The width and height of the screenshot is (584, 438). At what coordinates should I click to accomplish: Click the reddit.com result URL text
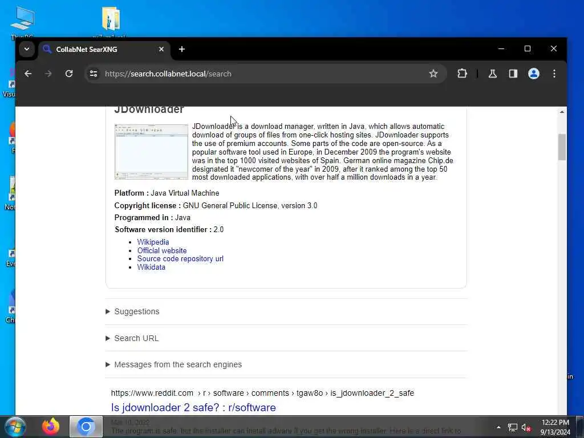pyautogui.click(x=262, y=394)
